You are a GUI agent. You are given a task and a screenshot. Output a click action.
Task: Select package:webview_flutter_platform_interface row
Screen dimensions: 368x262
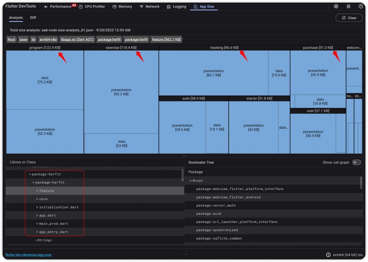[273, 189]
